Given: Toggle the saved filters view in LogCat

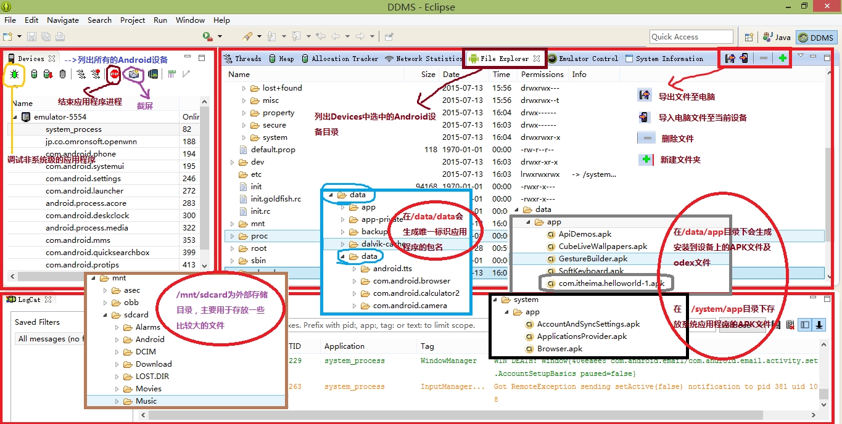Looking at the screenshot, I should 804,325.
